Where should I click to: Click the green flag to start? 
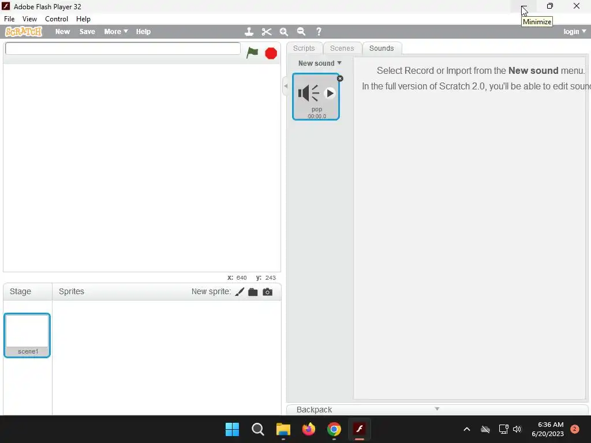click(x=252, y=52)
